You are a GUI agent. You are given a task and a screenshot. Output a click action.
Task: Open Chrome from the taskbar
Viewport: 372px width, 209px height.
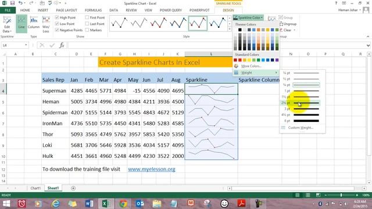coord(123,204)
